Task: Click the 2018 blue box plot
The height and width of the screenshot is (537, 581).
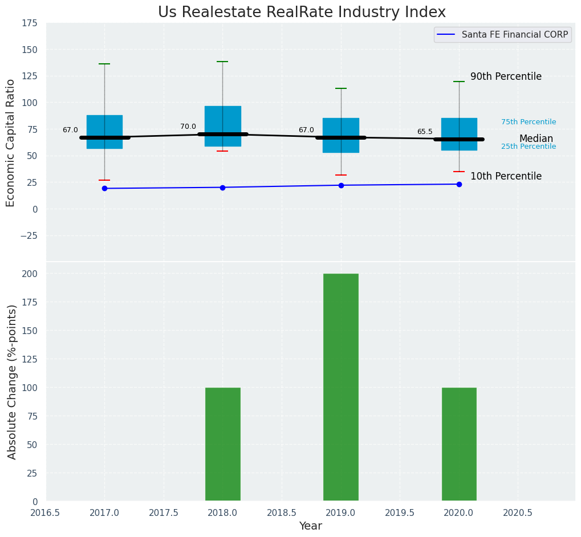Action: click(x=222, y=120)
